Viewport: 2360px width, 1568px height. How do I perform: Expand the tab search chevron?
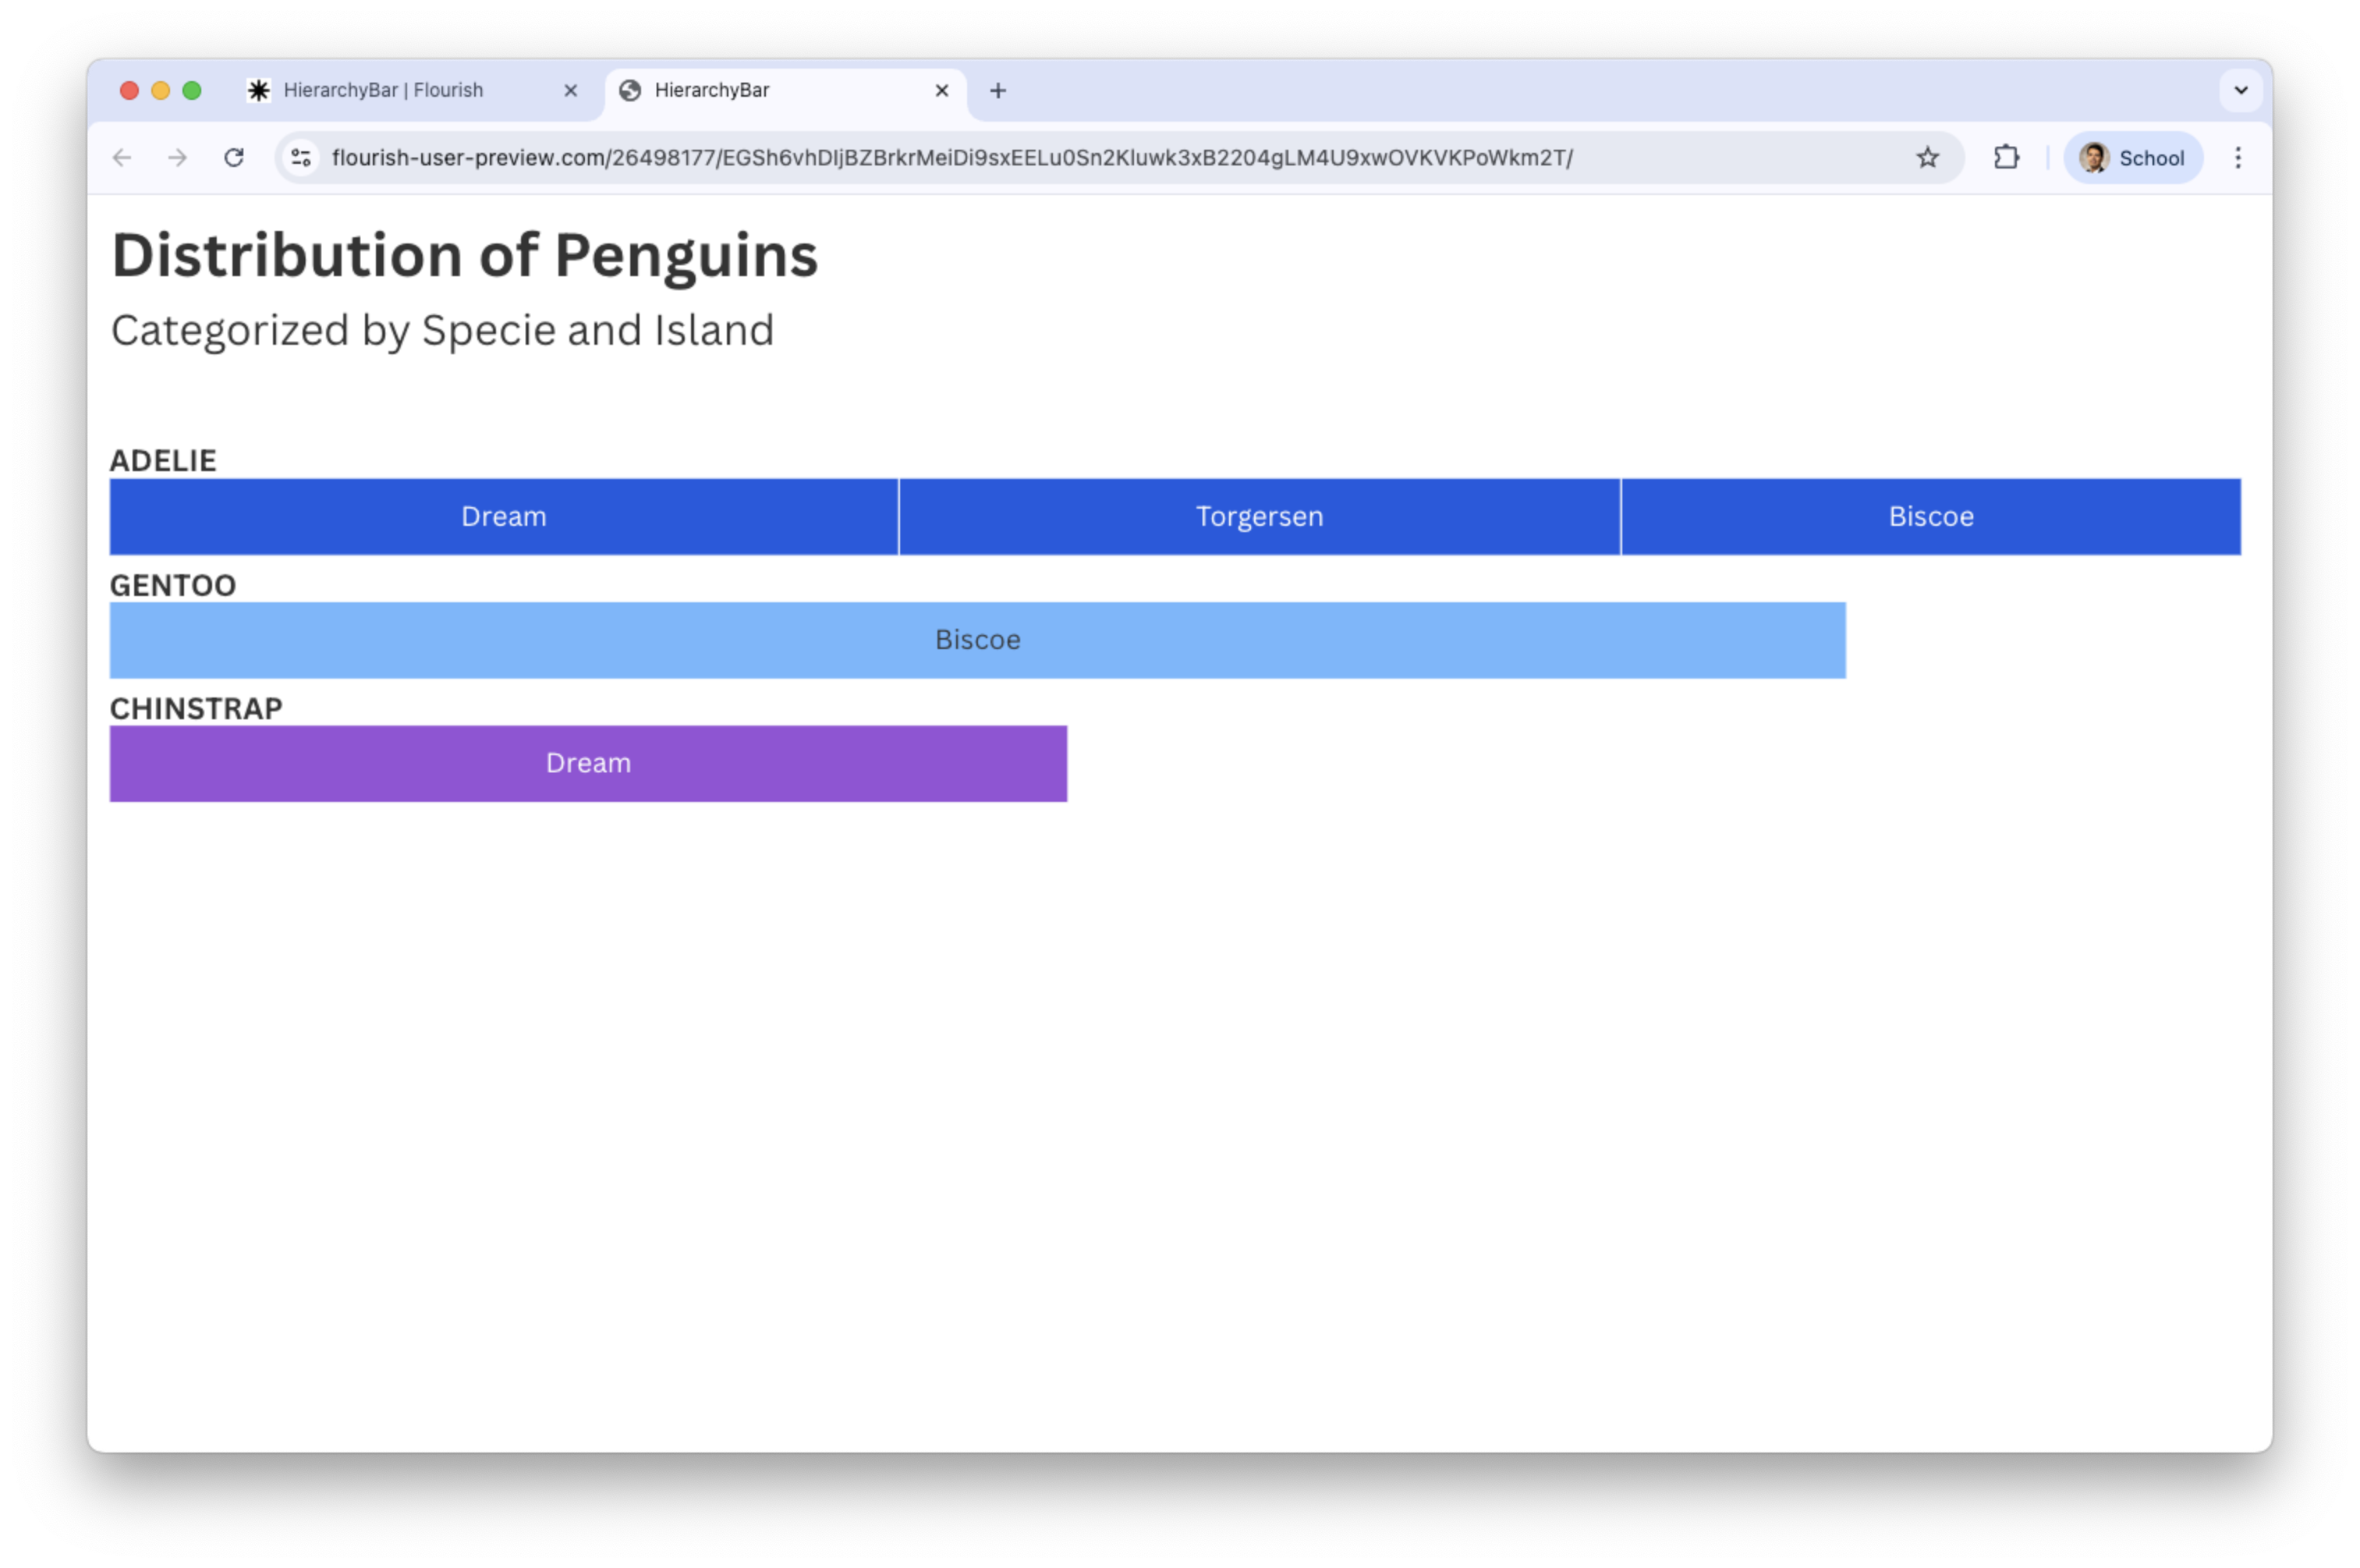[x=2240, y=91]
